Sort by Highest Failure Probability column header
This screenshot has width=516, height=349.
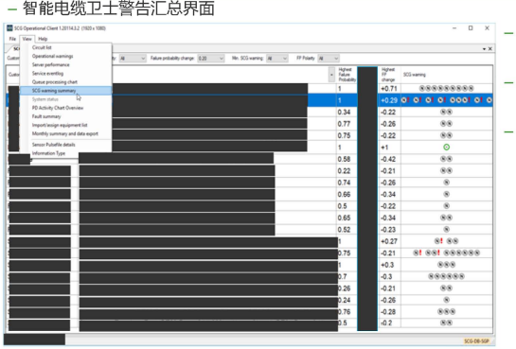(347, 75)
